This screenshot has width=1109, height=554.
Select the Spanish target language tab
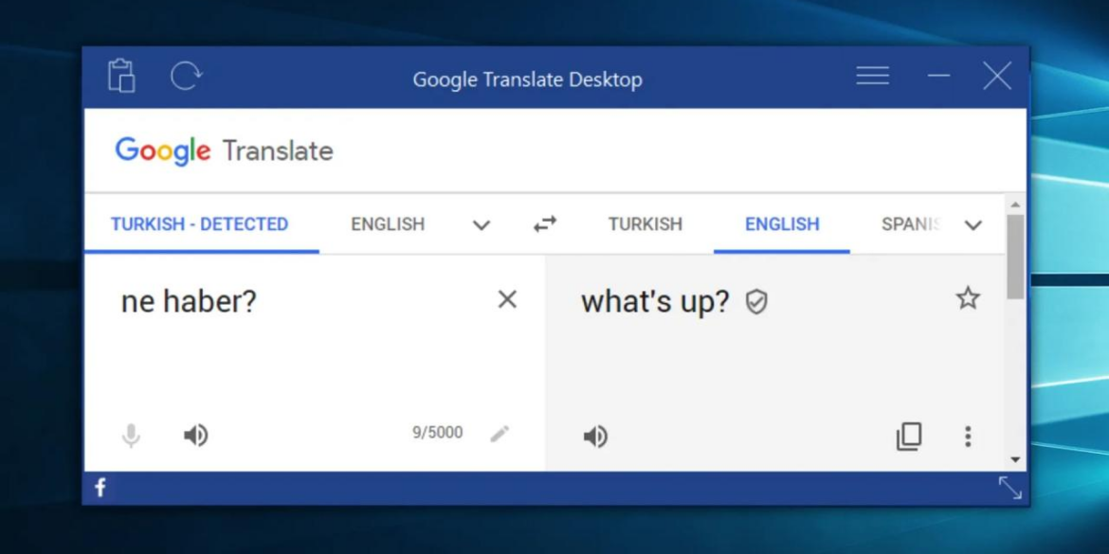pos(911,224)
